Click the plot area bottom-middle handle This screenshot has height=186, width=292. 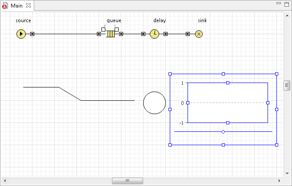228,123
